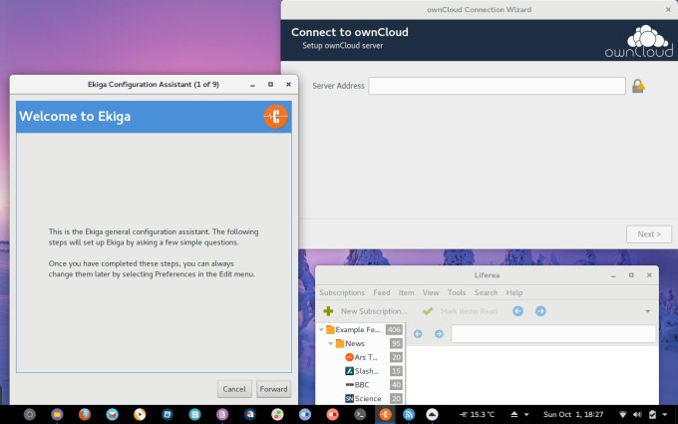Open the purple Files folder icon in panel

57,414
